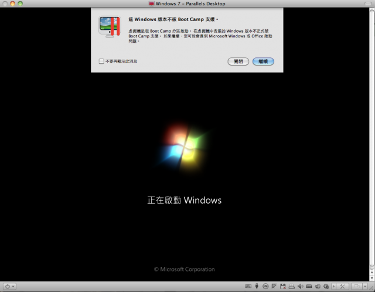
Task: Click the 關閉 button
Action: coord(238,61)
